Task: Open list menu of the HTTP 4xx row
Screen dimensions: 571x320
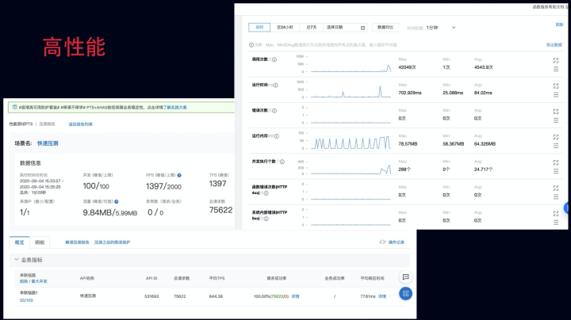Action: pos(556,196)
